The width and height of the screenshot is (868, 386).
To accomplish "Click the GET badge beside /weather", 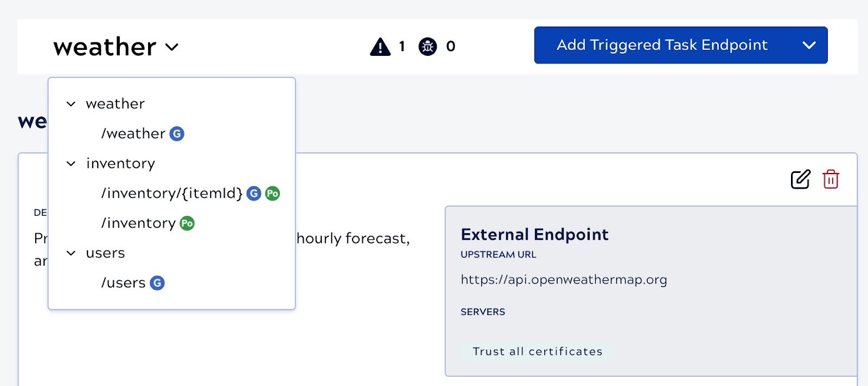I will click(x=177, y=134).
